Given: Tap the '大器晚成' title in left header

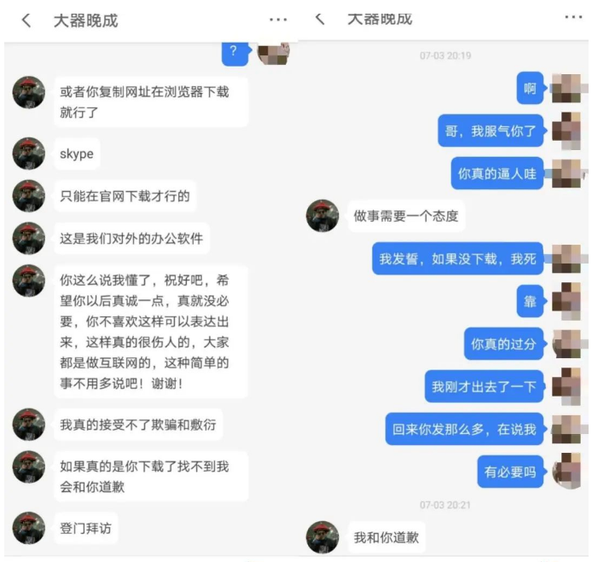Looking at the screenshot, I should tap(85, 20).
